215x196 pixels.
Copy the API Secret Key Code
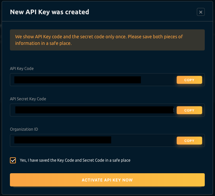(x=189, y=110)
